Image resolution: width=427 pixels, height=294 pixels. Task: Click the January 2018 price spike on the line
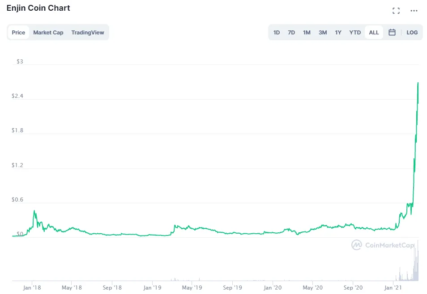click(x=34, y=211)
